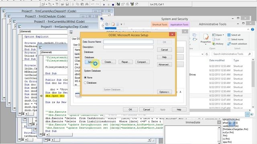Open the Object Browser toolbar icon
The image size is (257, 144).
point(132,4)
